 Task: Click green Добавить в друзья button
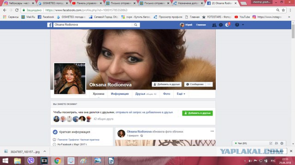coord(197,113)
